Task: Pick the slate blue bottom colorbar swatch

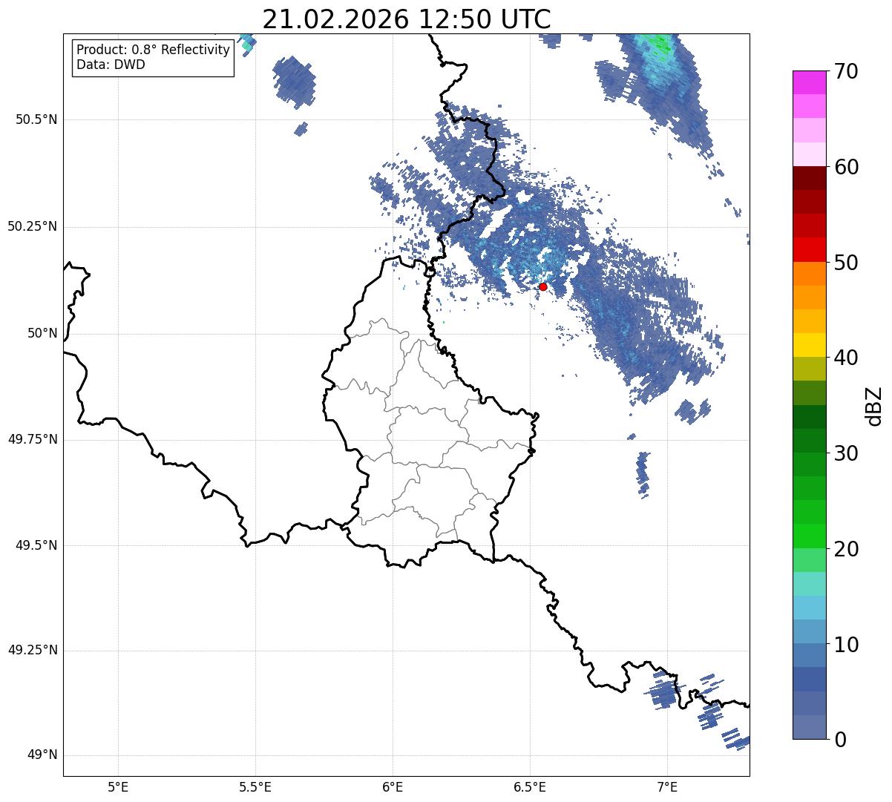Action: pyautogui.click(x=809, y=727)
